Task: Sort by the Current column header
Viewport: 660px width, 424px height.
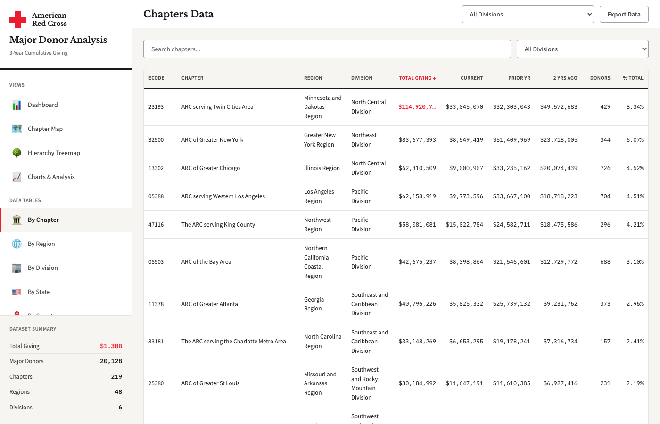Action: pyautogui.click(x=472, y=78)
